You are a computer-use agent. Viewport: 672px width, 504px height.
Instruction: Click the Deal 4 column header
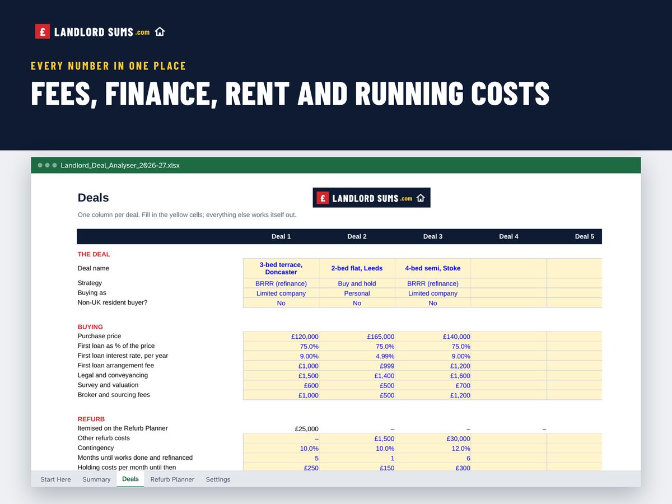508,236
